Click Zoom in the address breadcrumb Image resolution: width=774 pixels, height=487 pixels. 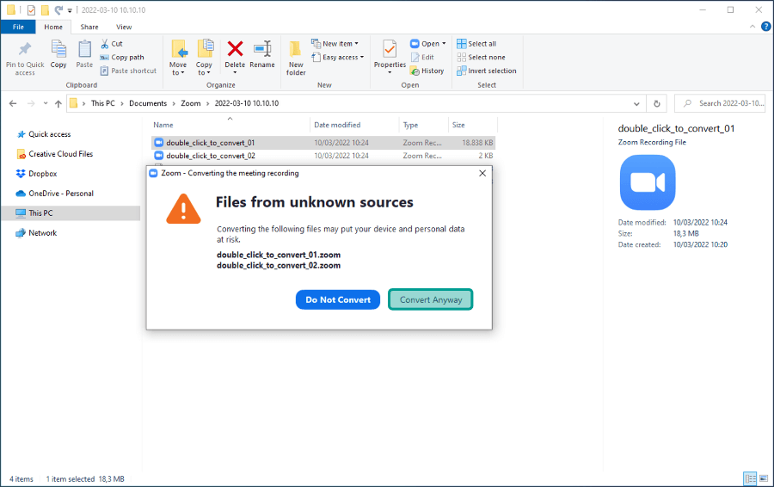191,103
